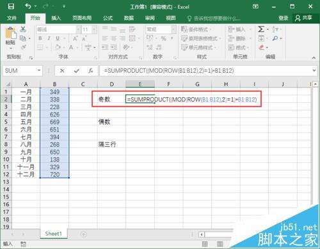320x249 pixels.
Task: Click the 条件格式 conditional formatting button
Action: (x=196, y=29)
